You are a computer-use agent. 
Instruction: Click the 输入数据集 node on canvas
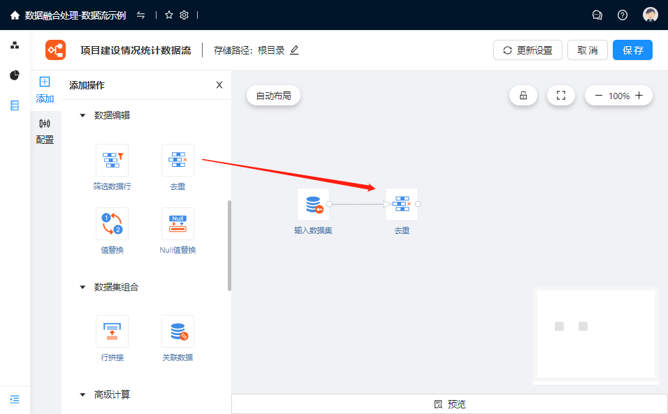[x=313, y=205]
